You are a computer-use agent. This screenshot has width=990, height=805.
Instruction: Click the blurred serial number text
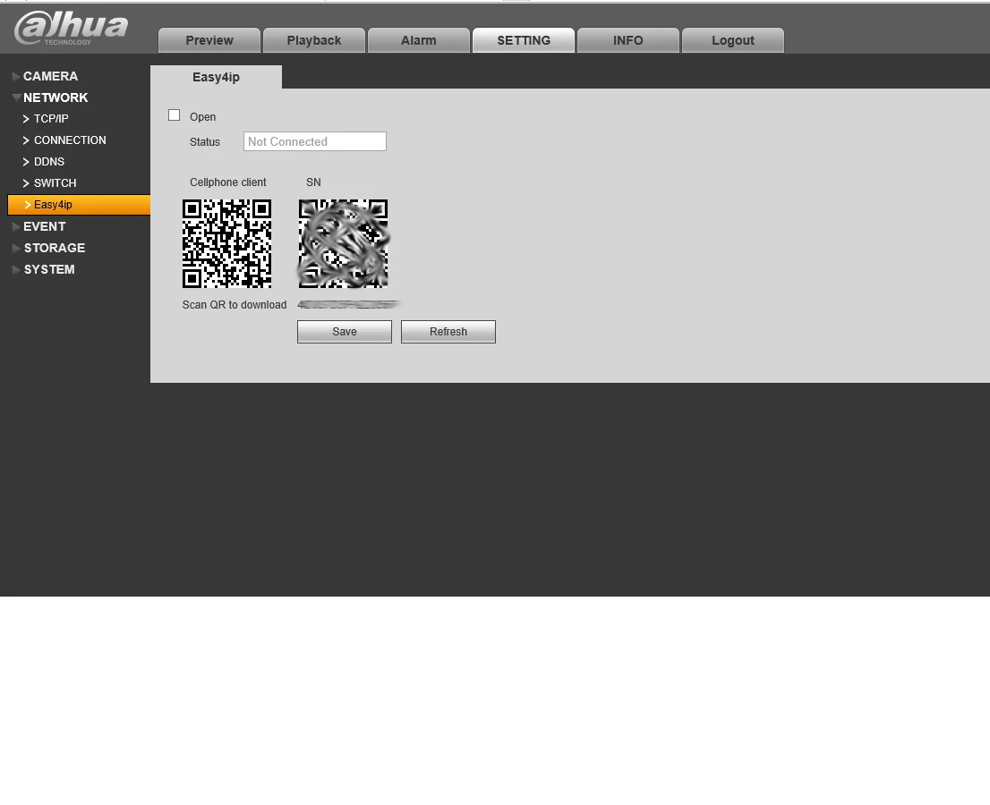pyautogui.click(x=348, y=305)
